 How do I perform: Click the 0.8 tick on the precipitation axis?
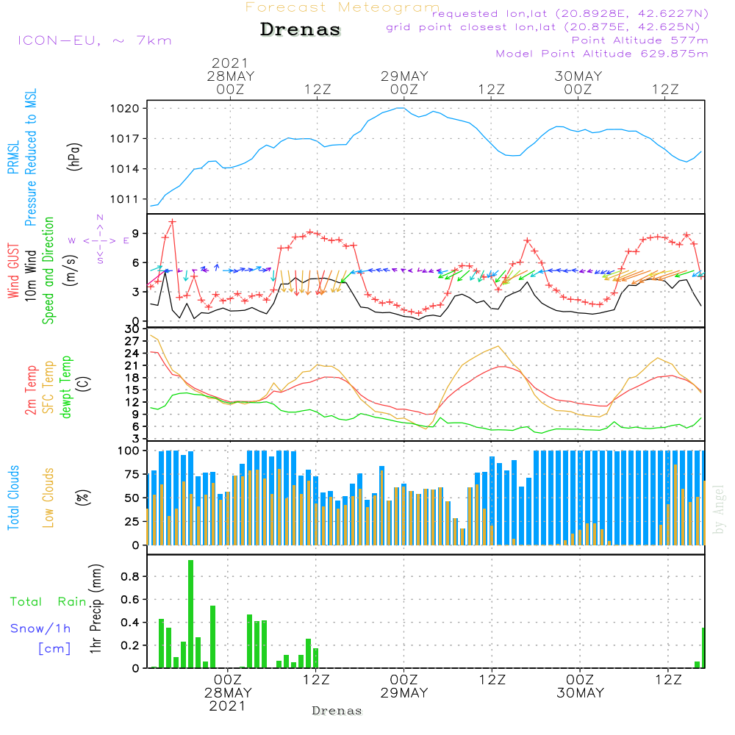click(x=130, y=576)
